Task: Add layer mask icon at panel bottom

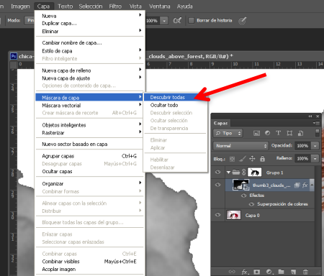Action: tap(257, 272)
